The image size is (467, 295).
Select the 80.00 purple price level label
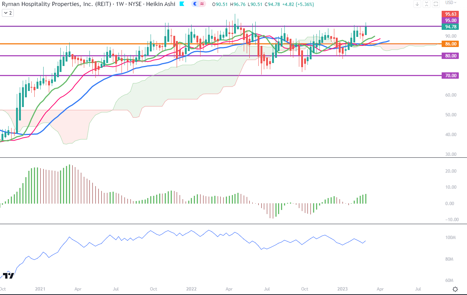[x=451, y=56]
